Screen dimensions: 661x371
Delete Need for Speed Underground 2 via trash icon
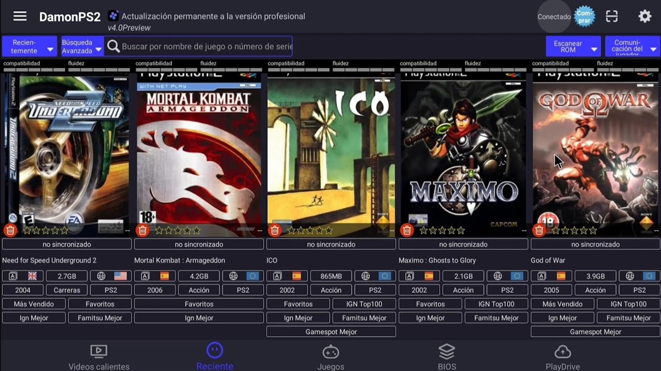click(x=10, y=230)
